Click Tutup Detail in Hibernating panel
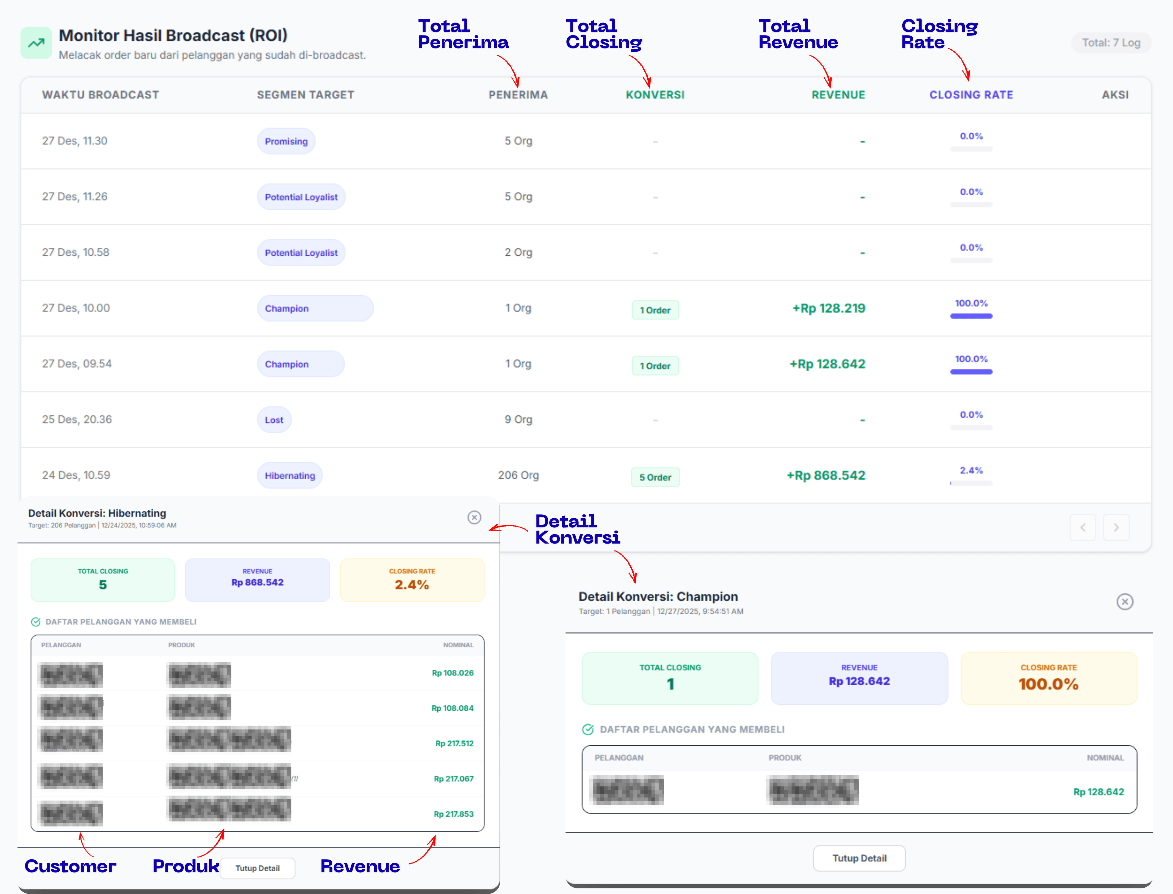The height and width of the screenshot is (894, 1173). tap(258, 868)
